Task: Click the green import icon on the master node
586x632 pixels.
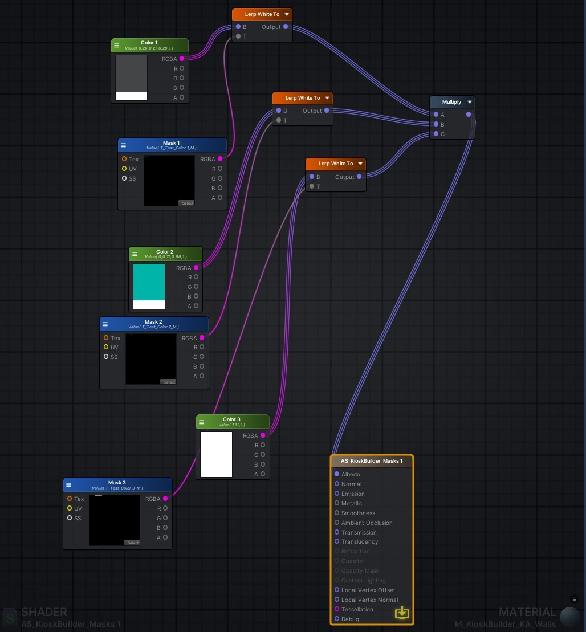Action: (x=402, y=613)
